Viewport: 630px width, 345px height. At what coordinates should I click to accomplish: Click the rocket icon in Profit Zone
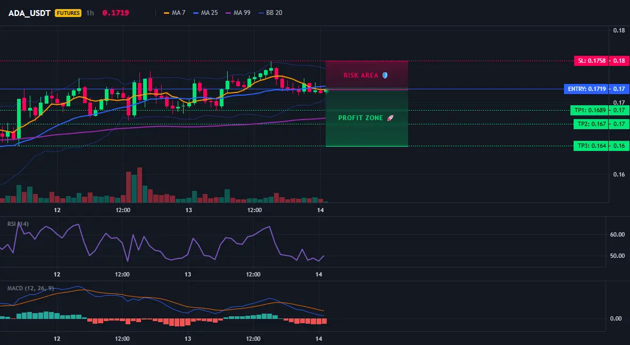pyautogui.click(x=390, y=117)
